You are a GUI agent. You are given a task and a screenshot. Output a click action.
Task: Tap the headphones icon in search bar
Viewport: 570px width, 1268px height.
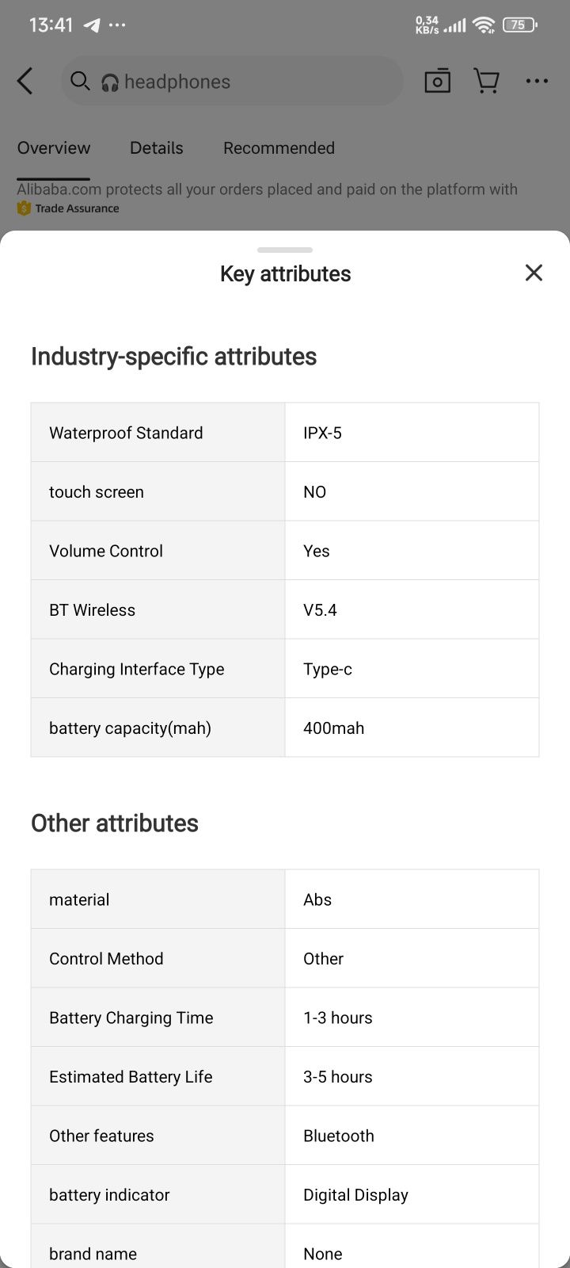110,82
